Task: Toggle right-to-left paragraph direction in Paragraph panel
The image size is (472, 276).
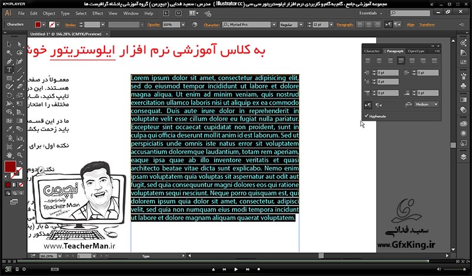Action: [379, 105]
